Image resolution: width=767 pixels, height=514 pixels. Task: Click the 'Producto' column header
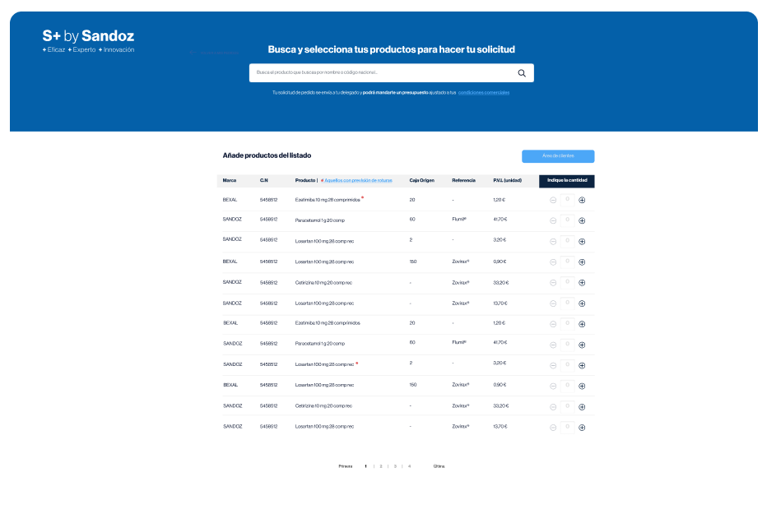tap(305, 180)
